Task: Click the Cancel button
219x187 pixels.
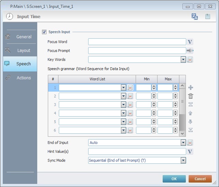Action: pyautogui.click(x=200, y=179)
